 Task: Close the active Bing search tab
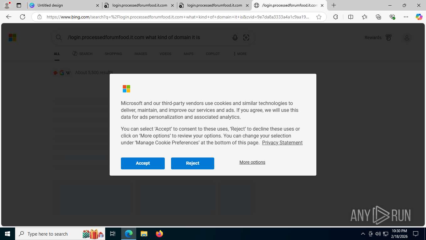(322, 5)
